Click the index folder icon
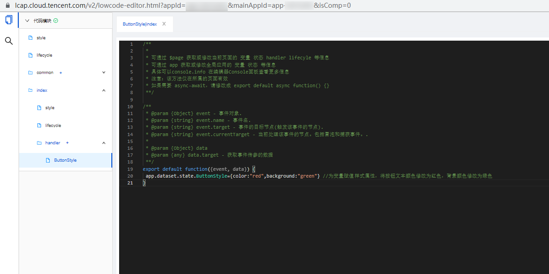Image resolution: width=549 pixels, height=274 pixels. (x=31, y=90)
